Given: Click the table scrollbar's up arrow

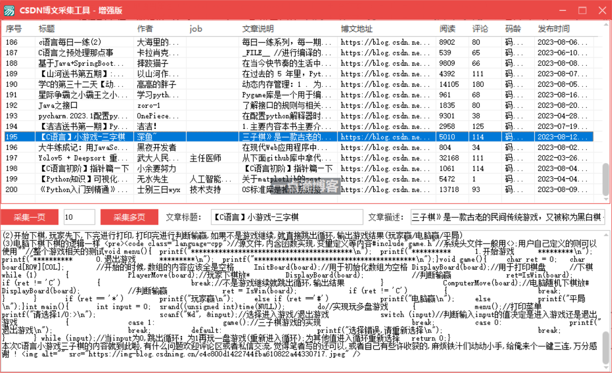Looking at the screenshot, I should (606, 24).
